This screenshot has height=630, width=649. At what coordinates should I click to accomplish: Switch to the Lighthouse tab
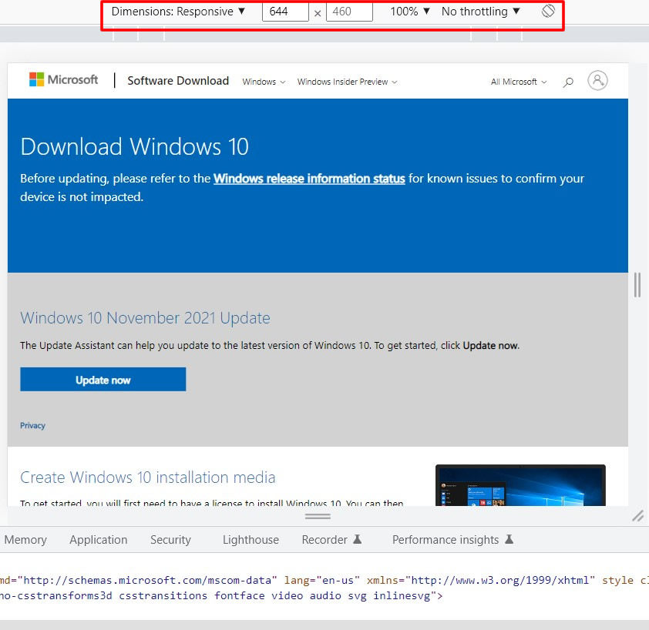(251, 540)
